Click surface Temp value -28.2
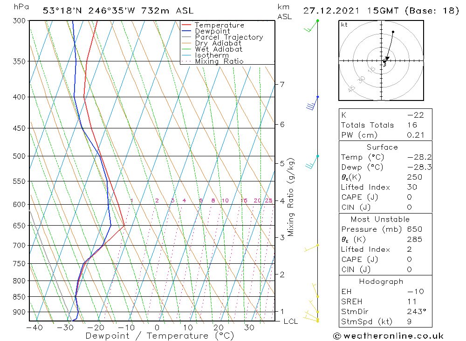 click(x=419, y=157)
